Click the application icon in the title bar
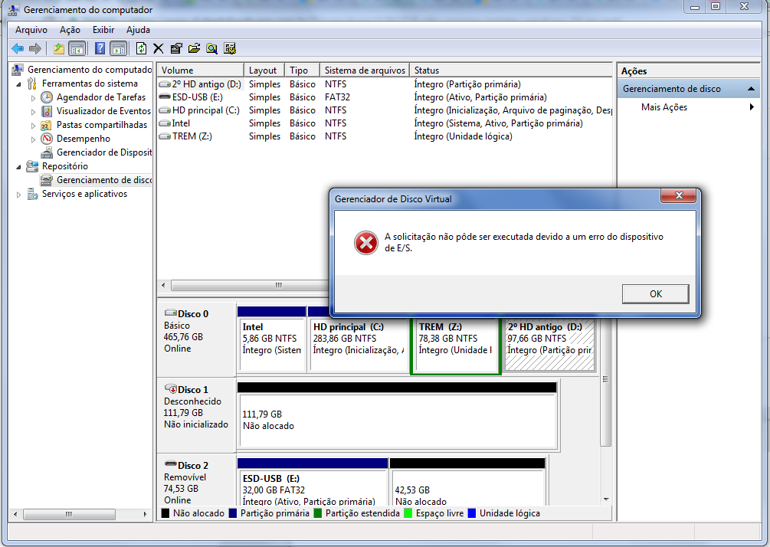770x547 pixels. point(13,10)
